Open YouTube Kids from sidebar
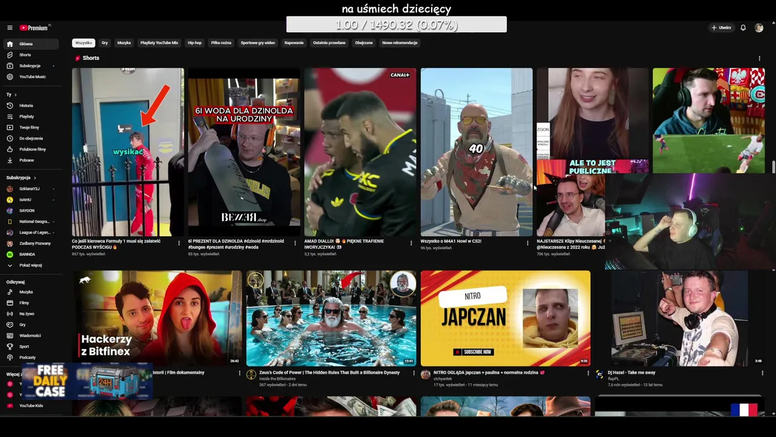 [30, 405]
